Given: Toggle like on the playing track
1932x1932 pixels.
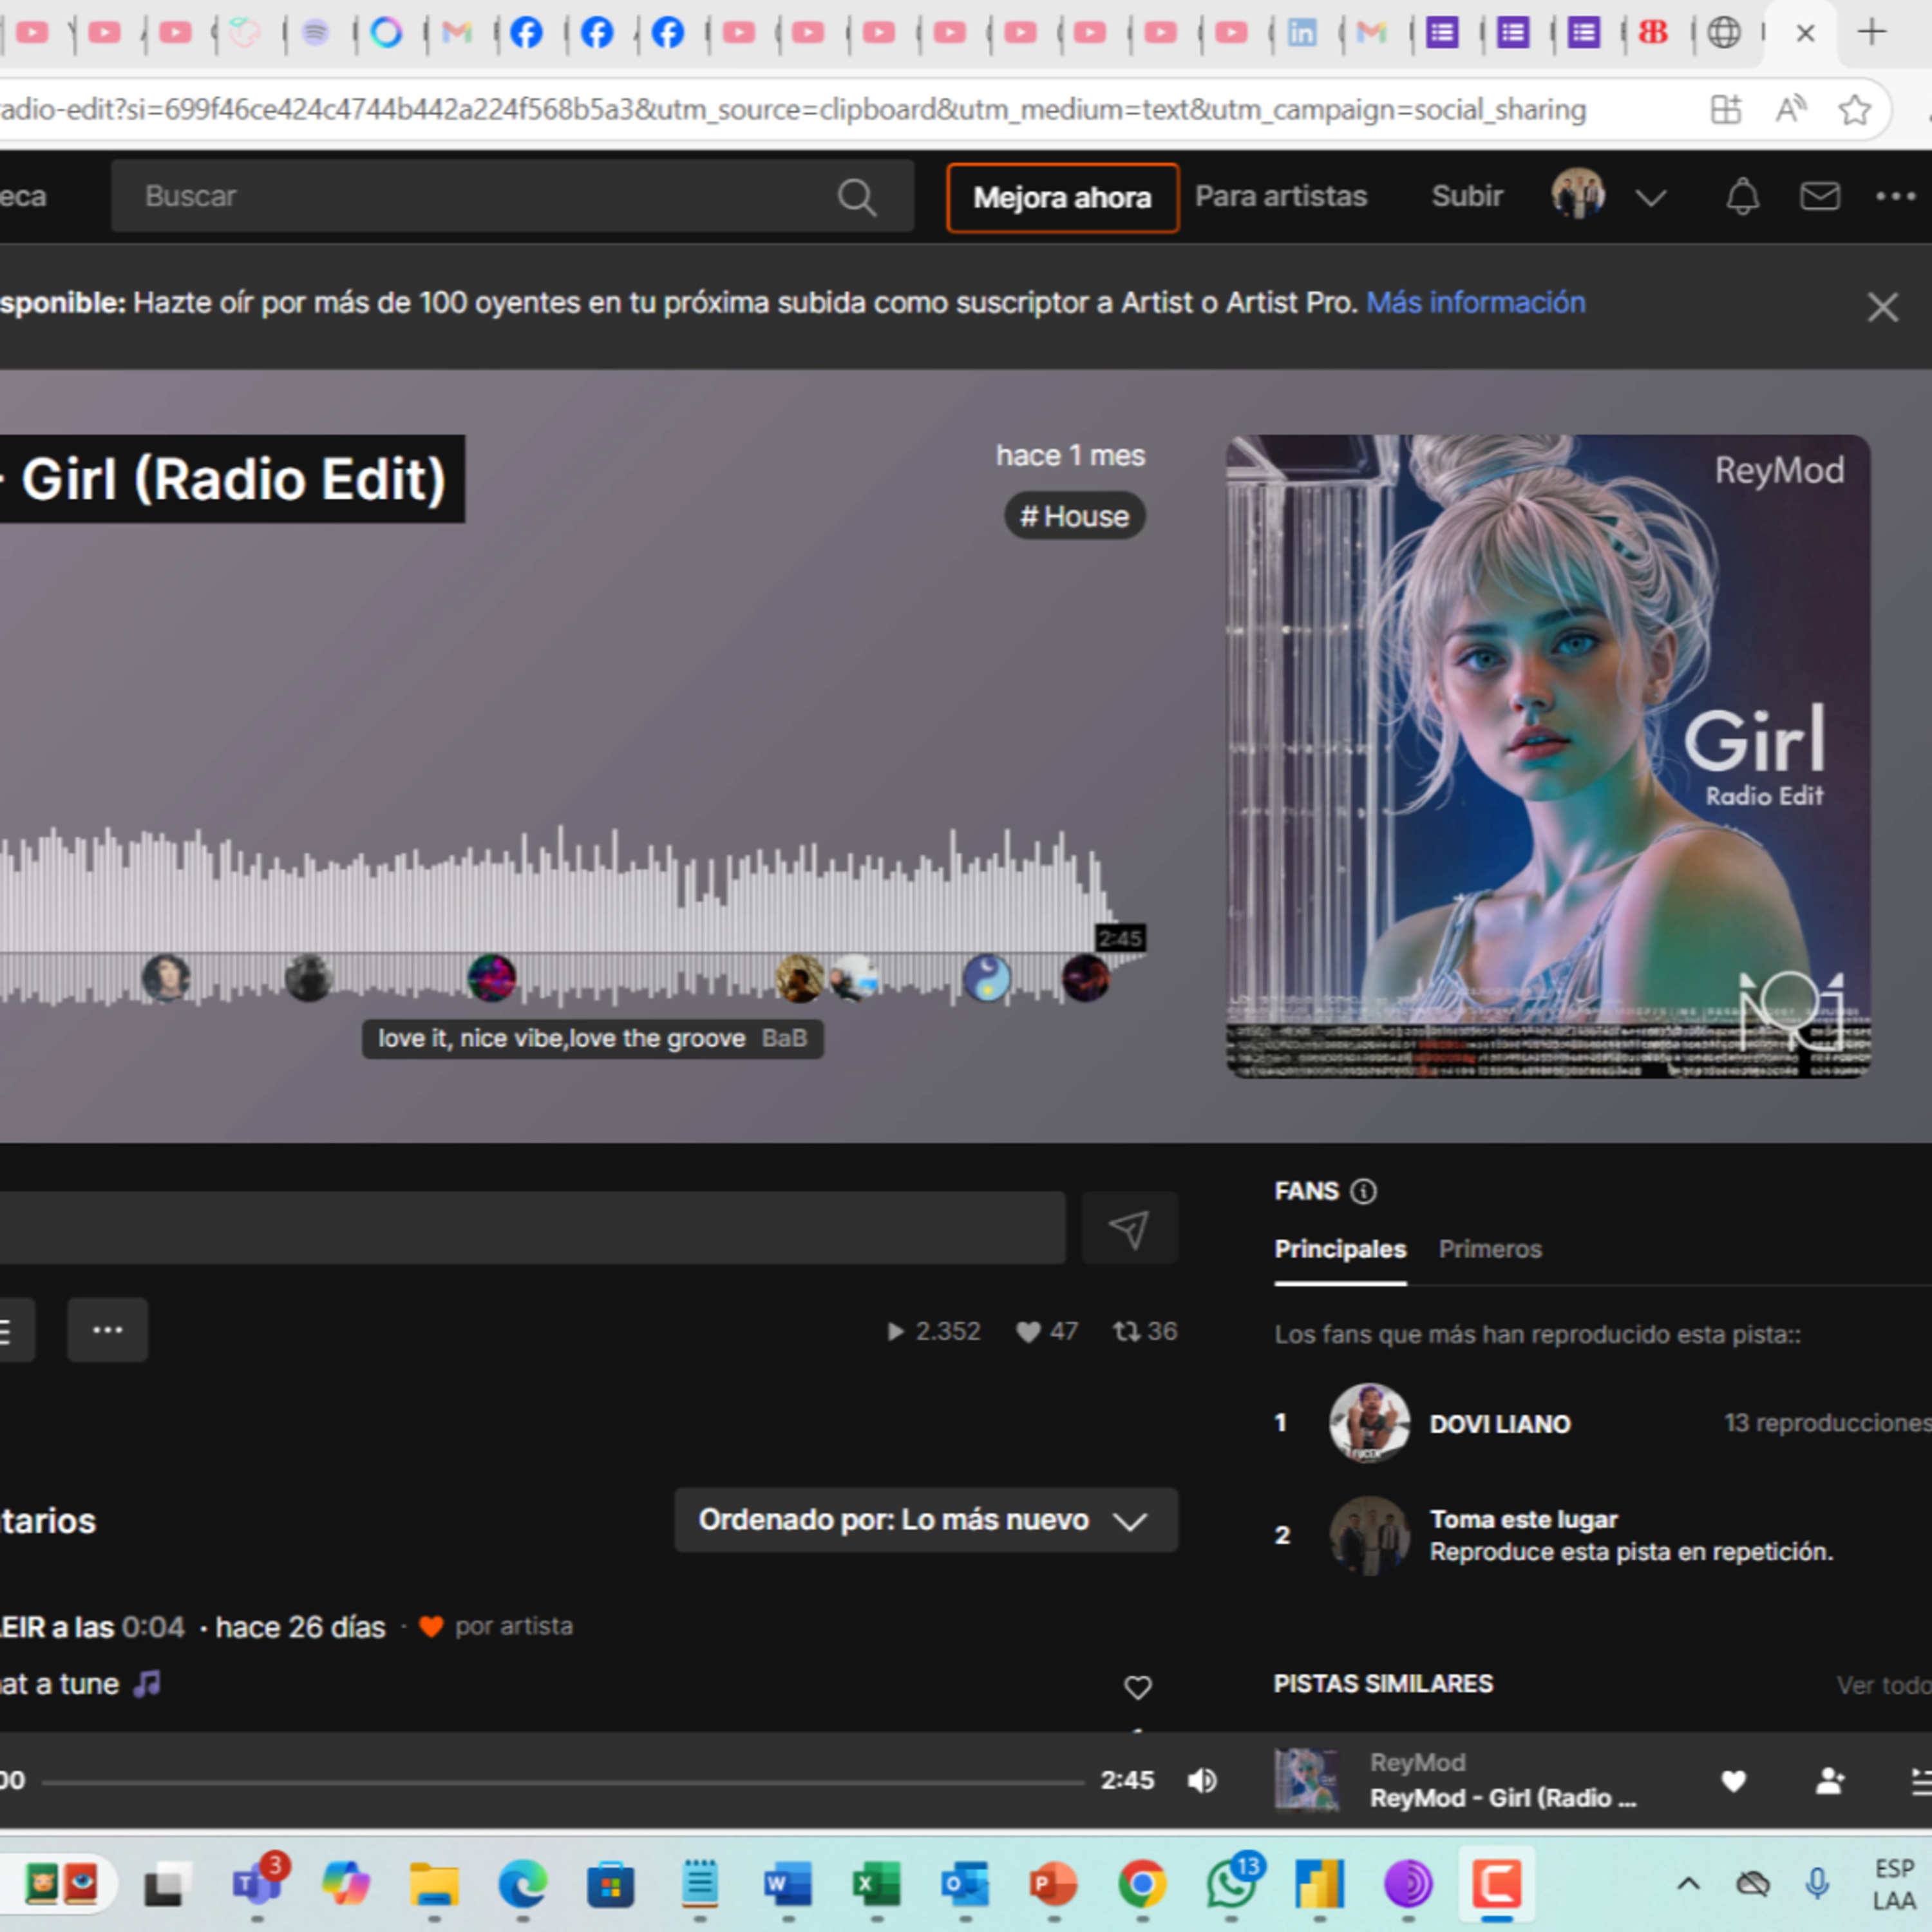Looking at the screenshot, I should (x=1733, y=1780).
